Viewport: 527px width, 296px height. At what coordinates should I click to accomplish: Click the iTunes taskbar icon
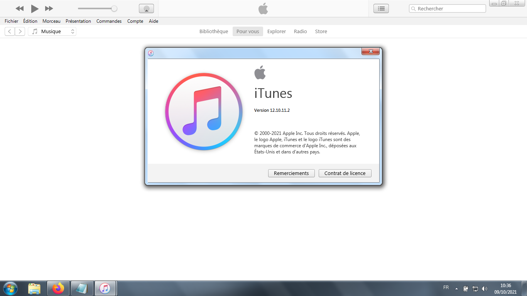pyautogui.click(x=105, y=288)
